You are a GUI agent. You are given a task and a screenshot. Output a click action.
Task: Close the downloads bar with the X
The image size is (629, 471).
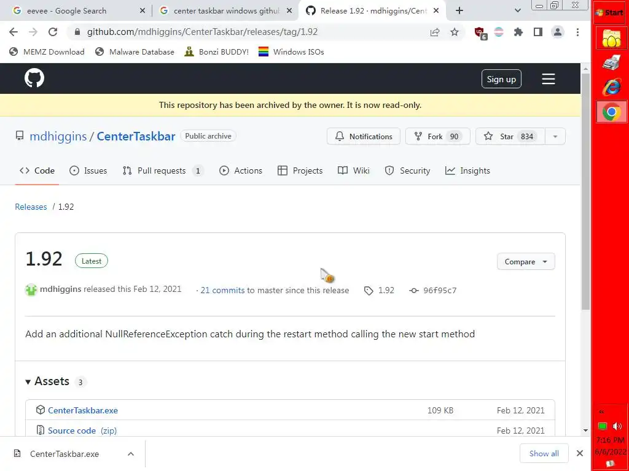pyautogui.click(x=580, y=453)
